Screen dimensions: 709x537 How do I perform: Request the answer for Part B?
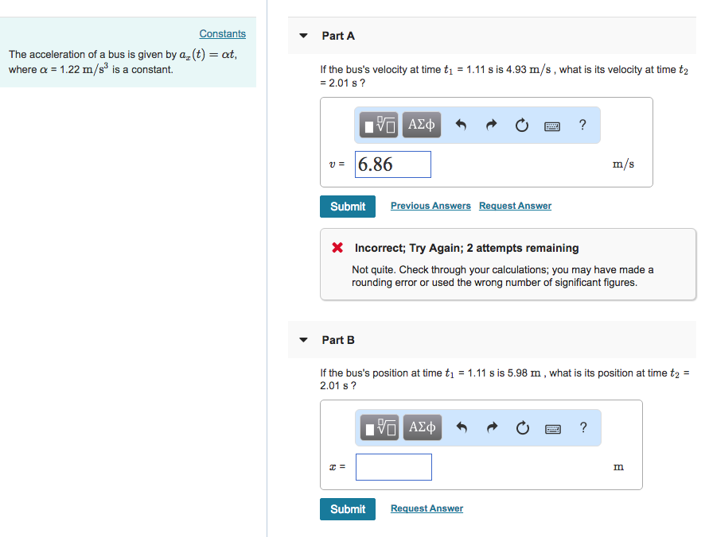click(427, 508)
